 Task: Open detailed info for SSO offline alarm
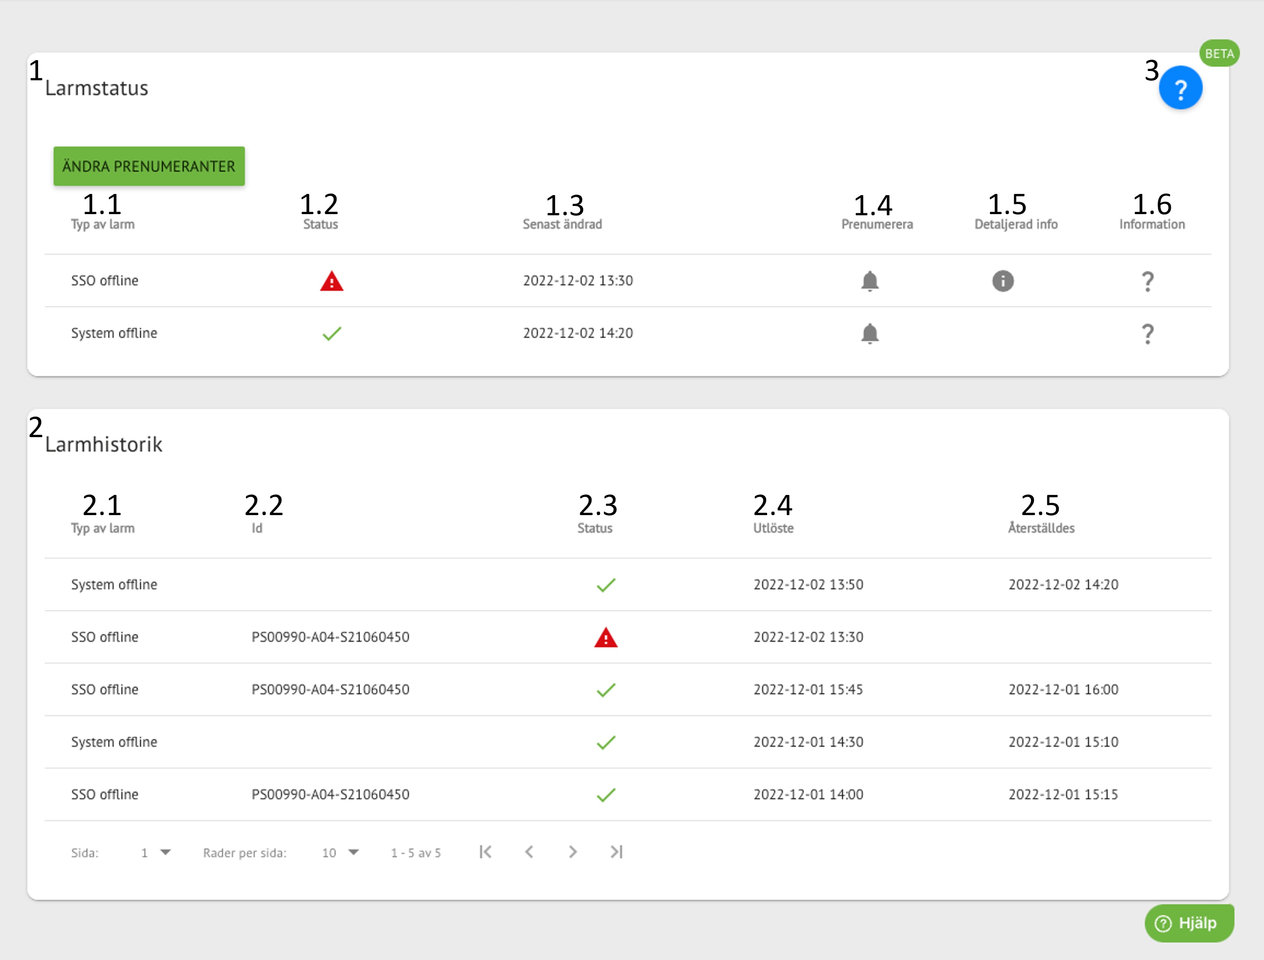1003,280
